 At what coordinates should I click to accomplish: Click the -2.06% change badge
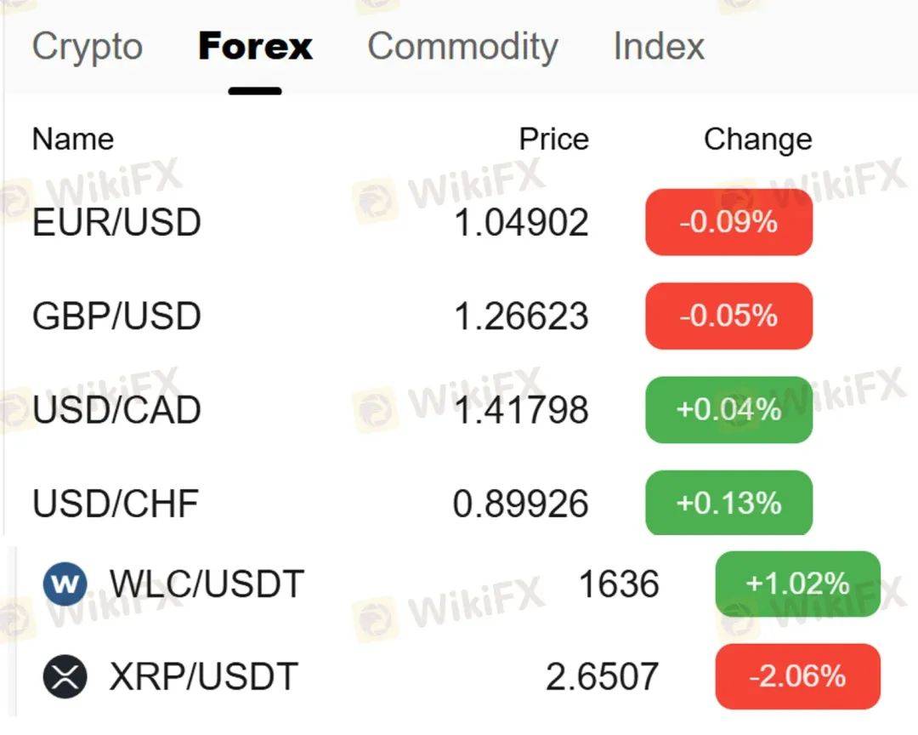click(x=798, y=676)
